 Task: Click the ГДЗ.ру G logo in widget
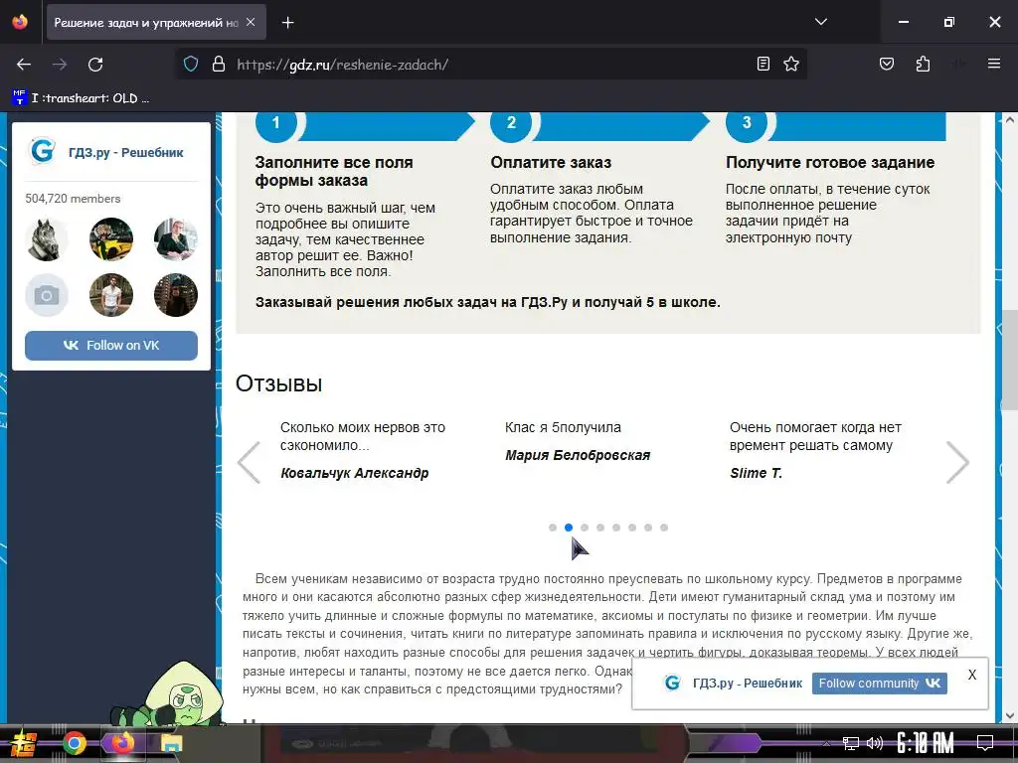[x=42, y=151]
